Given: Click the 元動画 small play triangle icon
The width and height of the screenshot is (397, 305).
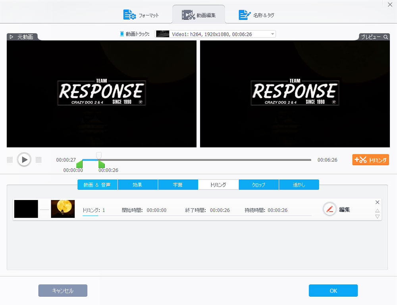Looking at the screenshot, I should point(12,37).
